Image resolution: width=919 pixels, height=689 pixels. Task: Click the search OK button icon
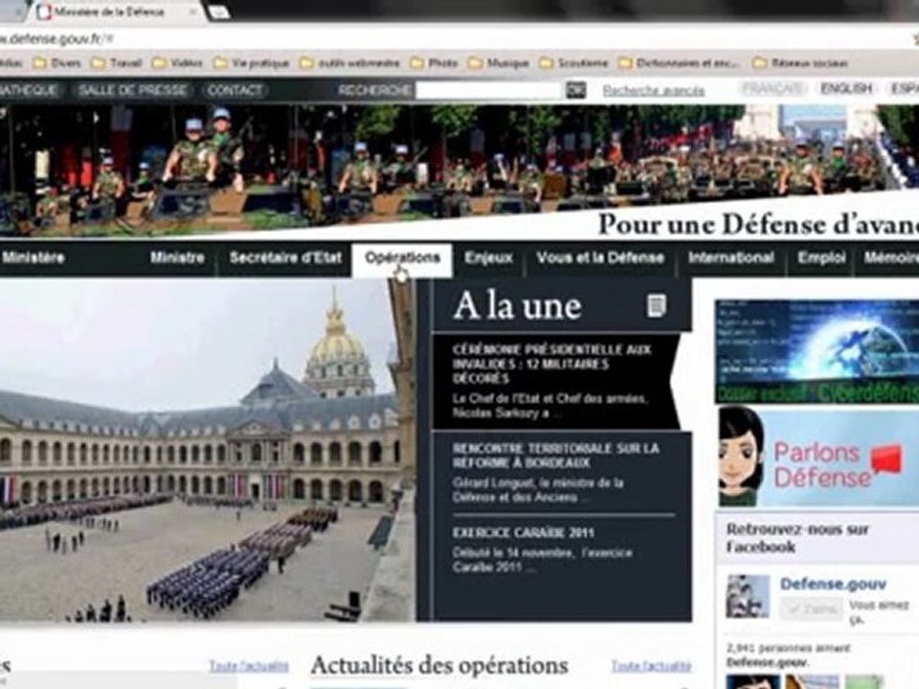tap(575, 90)
